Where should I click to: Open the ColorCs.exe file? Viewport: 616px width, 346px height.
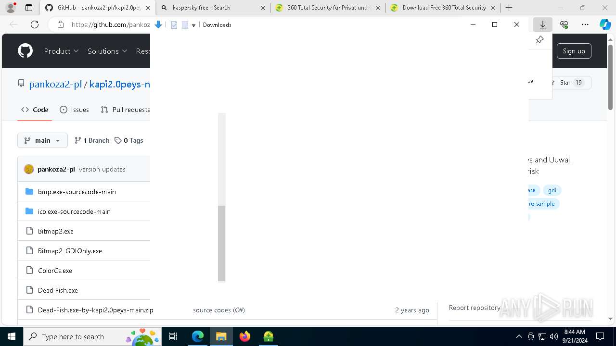55,271
